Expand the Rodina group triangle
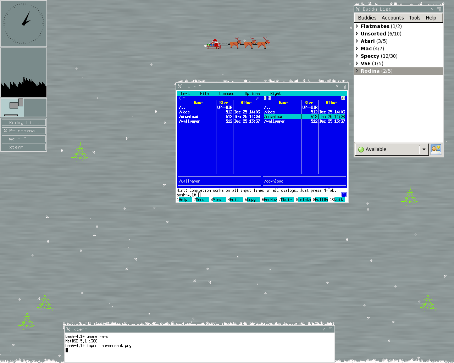The image size is (454, 363). tap(357, 71)
